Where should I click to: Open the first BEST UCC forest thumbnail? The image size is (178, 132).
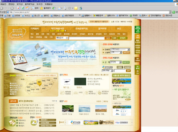(68, 109)
